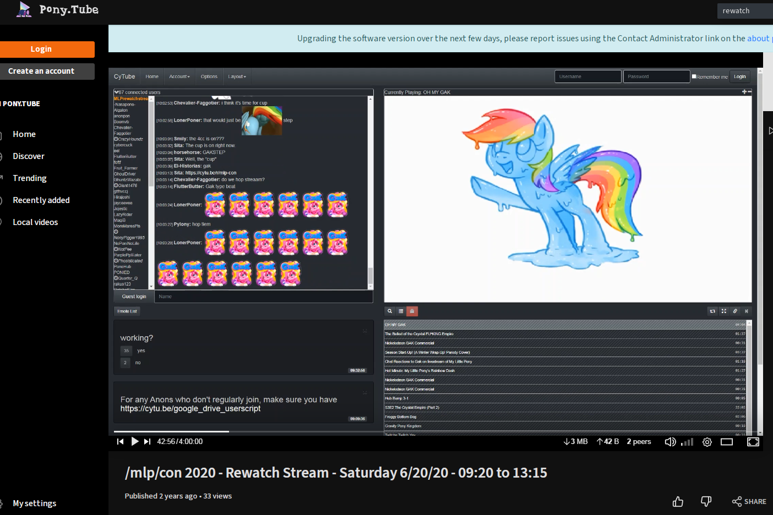Go to Trending in sidebar
The height and width of the screenshot is (515, 773).
[x=30, y=178]
